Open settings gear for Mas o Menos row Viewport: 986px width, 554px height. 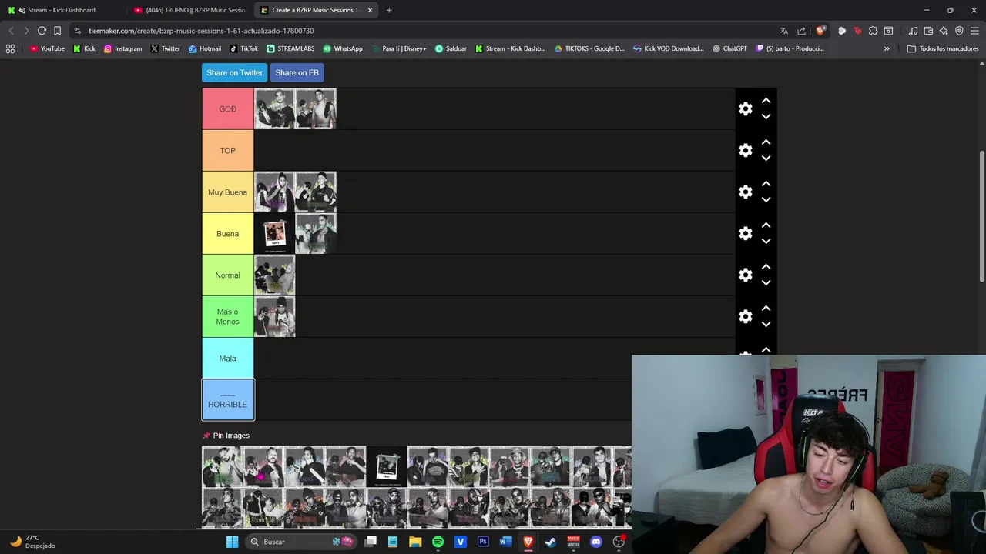click(x=745, y=317)
